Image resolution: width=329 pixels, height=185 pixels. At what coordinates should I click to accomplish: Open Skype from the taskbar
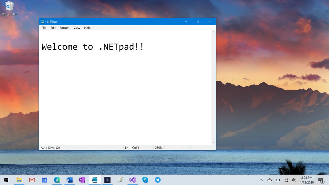(x=145, y=180)
